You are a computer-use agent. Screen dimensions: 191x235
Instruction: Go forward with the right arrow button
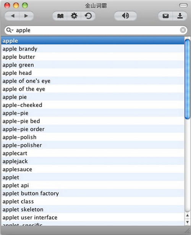(x=26, y=16)
